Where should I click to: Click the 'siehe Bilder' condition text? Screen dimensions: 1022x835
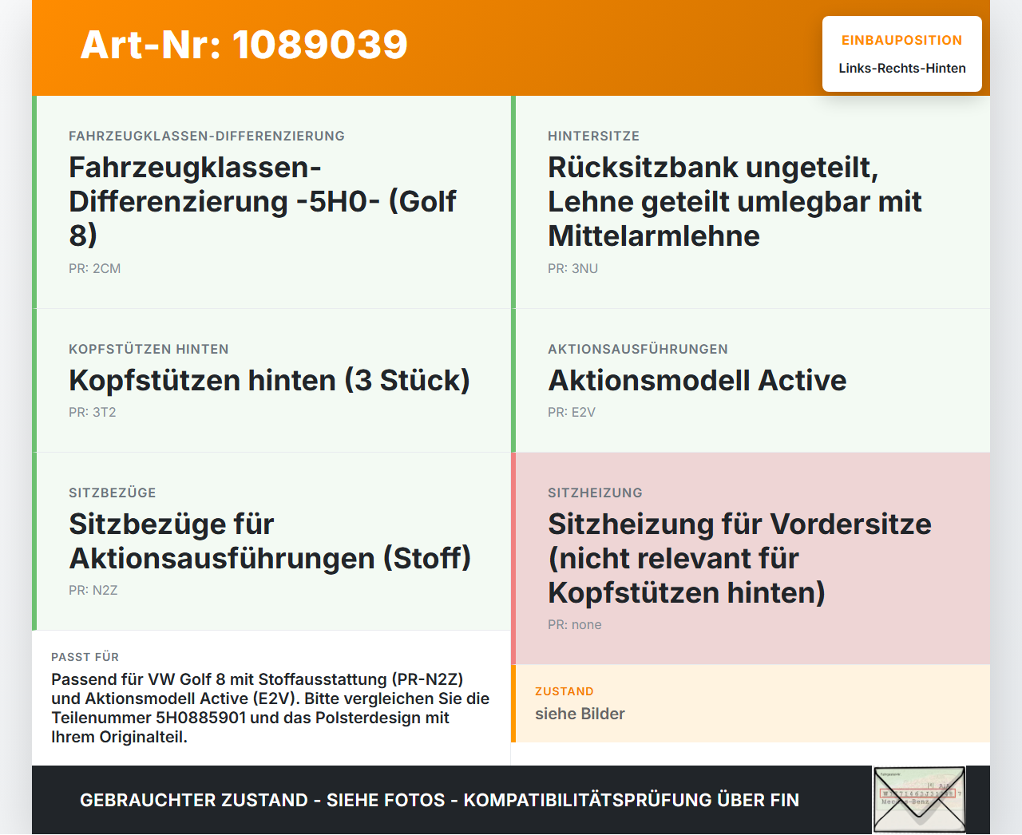pos(580,714)
